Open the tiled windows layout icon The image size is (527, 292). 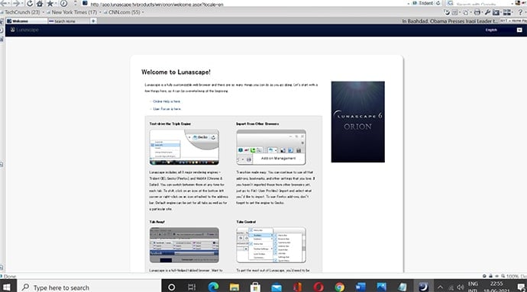coord(507,12)
